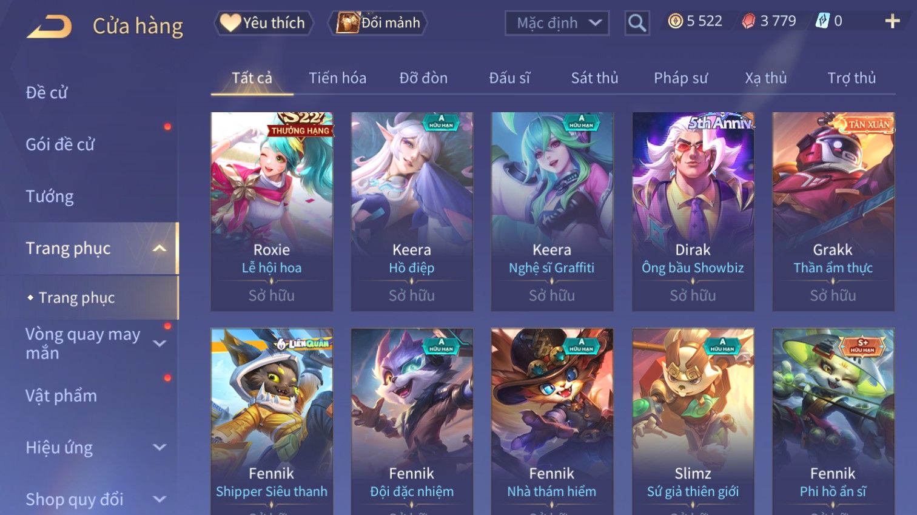Tap the plus icon to add currency
The width and height of the screenshot is (917, 515).
(x=892, y=21)
